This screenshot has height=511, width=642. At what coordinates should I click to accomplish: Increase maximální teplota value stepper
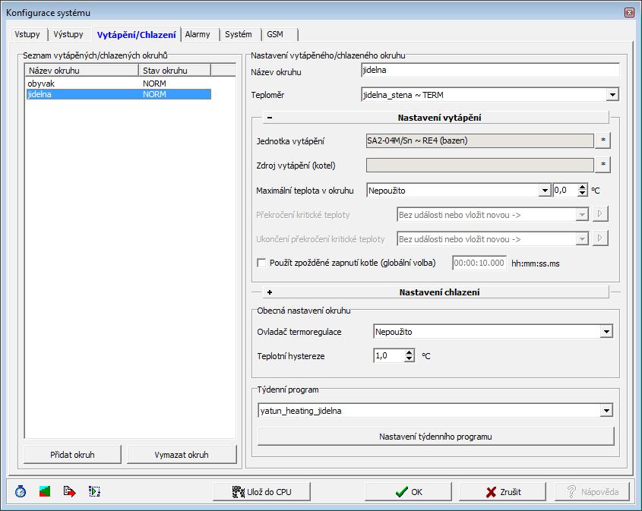[x=582, y=188]
